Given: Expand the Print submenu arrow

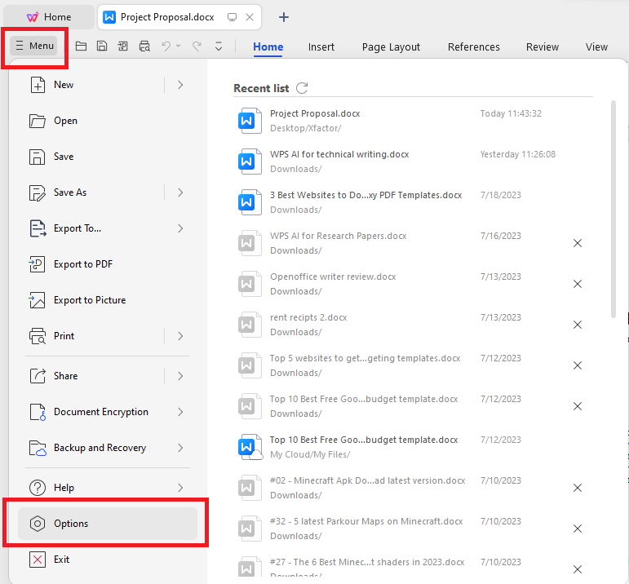Looking at the screenshot, I should coord(180,336).
